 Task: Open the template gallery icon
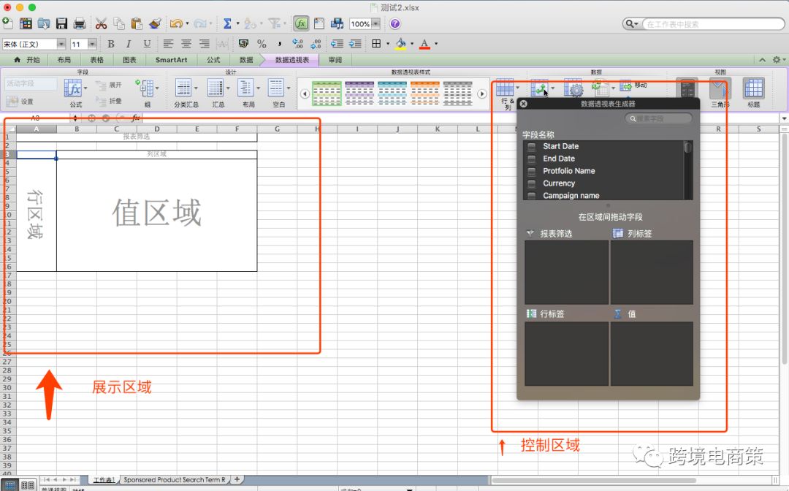point(26,23)
